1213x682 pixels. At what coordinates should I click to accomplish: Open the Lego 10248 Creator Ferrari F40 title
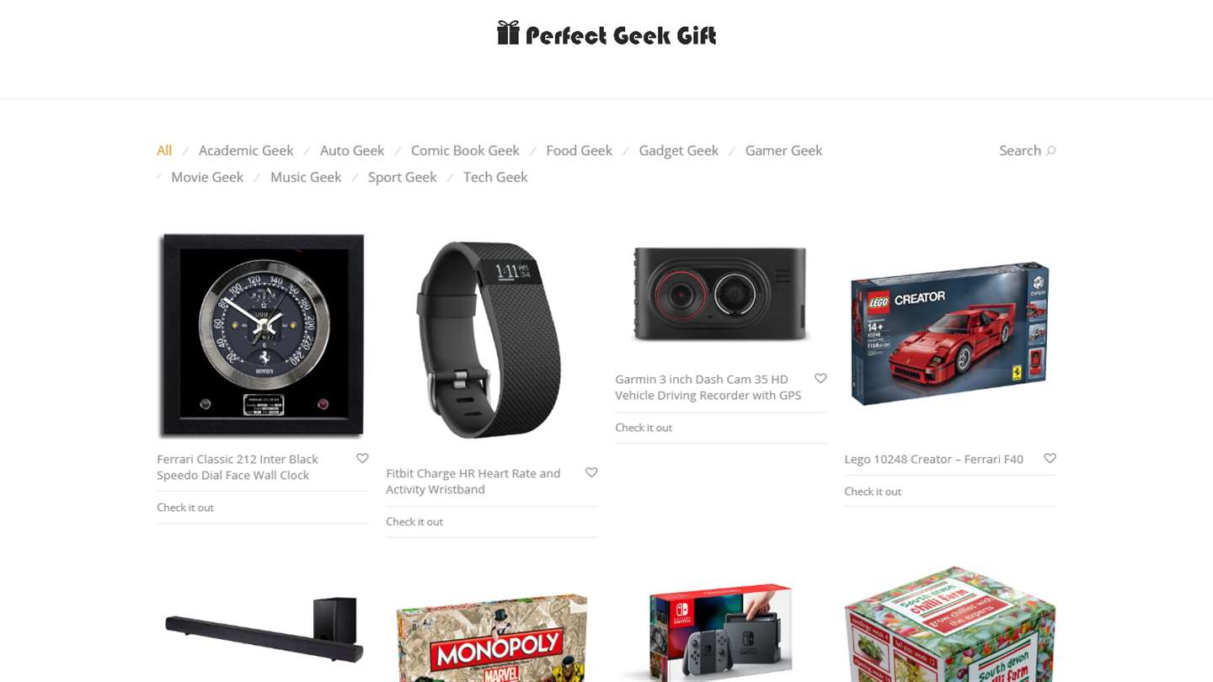(x=933, y=459)
